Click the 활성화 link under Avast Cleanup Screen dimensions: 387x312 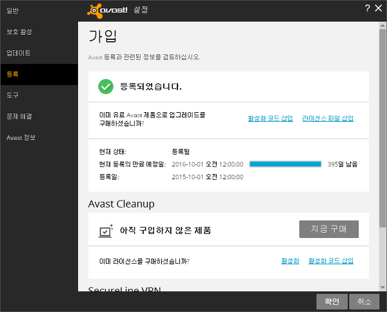point(290,261)
